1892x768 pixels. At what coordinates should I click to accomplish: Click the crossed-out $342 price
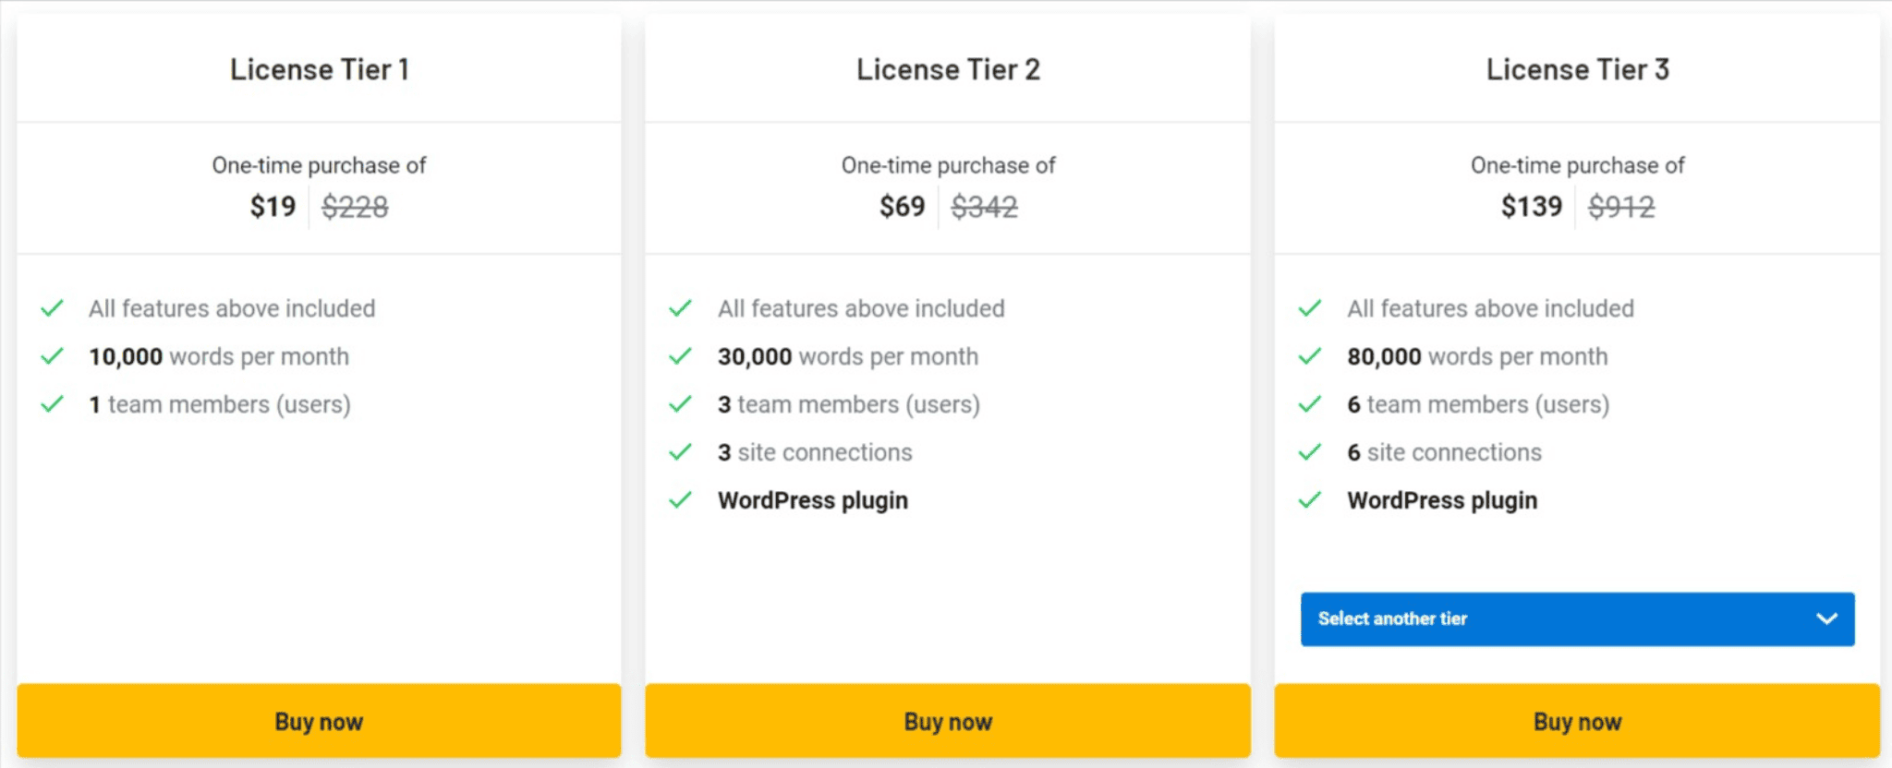984,207
